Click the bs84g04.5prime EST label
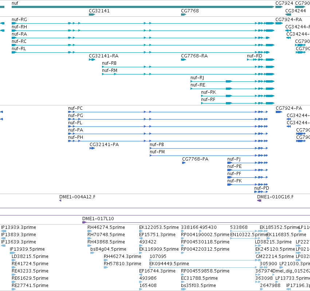Screen dimensions: 310x291 click(108, 249)
